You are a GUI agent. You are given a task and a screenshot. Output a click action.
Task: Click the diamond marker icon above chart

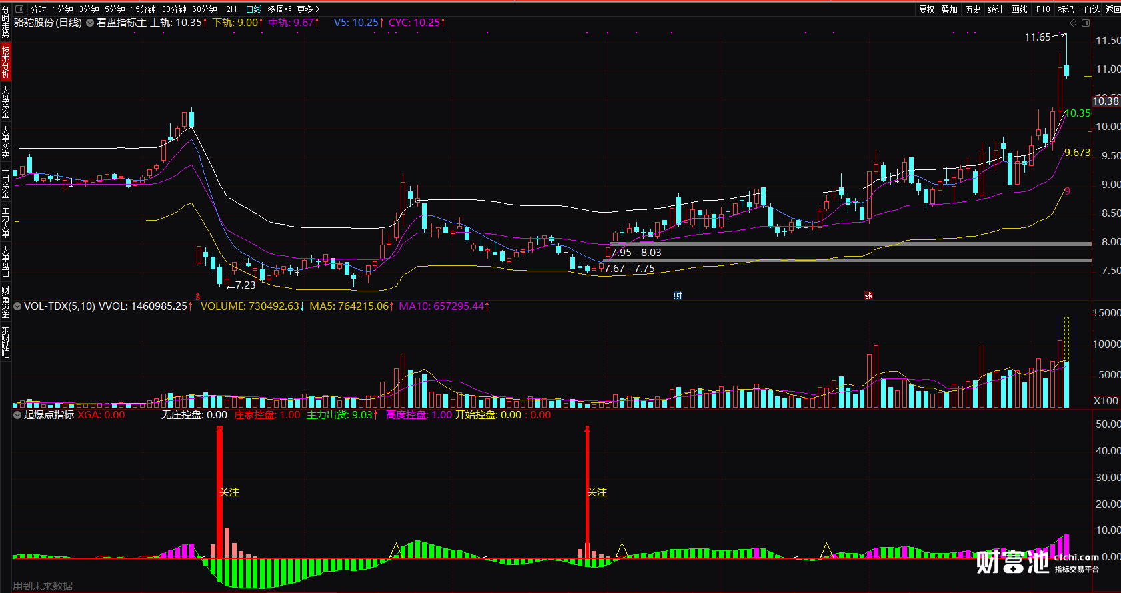1073,23
